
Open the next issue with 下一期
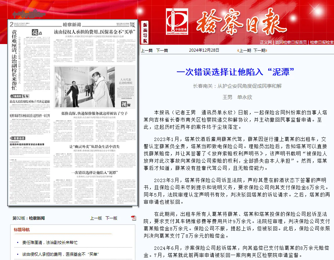[x=258, y=50]
